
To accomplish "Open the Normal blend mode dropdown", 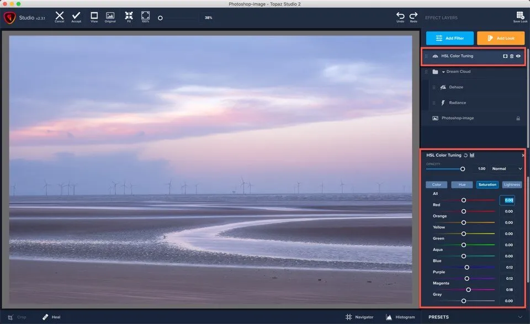I will [507, 168].
